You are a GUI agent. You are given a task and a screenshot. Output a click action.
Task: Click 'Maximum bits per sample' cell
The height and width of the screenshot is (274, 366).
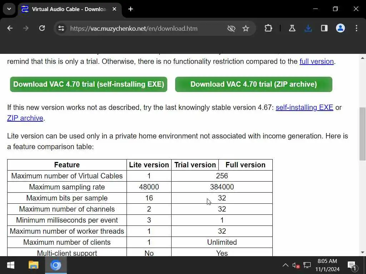click(67, 198)
